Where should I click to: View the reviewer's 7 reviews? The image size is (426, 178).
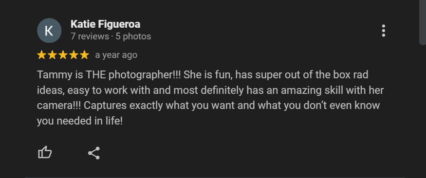90,36
